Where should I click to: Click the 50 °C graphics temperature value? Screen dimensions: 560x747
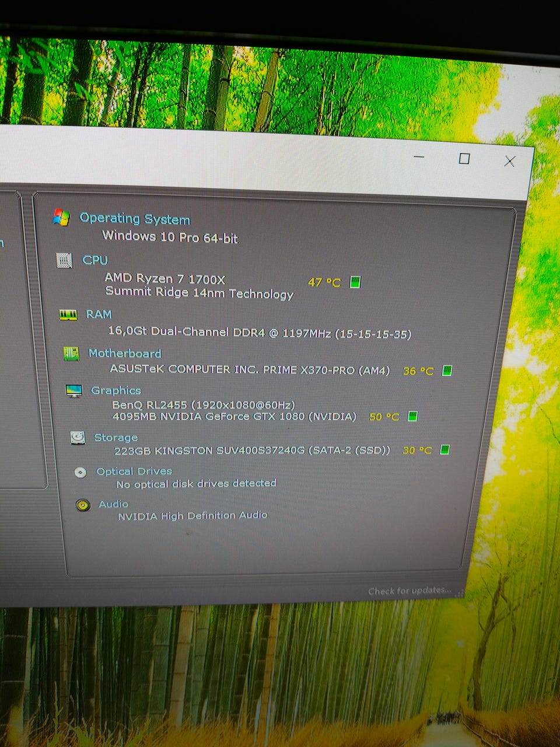[x=384, y=417]
